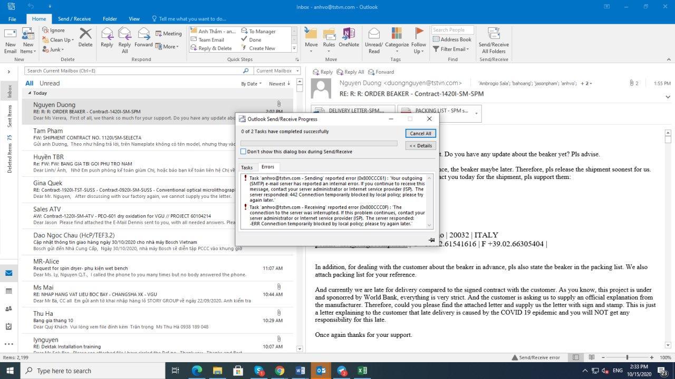Open the Filter Email dropdown
Viewport: 675px width, 379px height.
pyautogui.click(x=451, y=49)
